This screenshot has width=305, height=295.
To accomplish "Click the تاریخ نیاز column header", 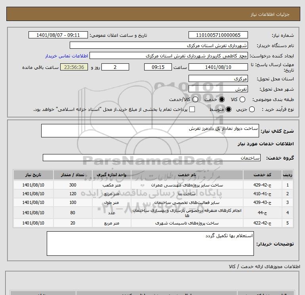I will (33, 175).
